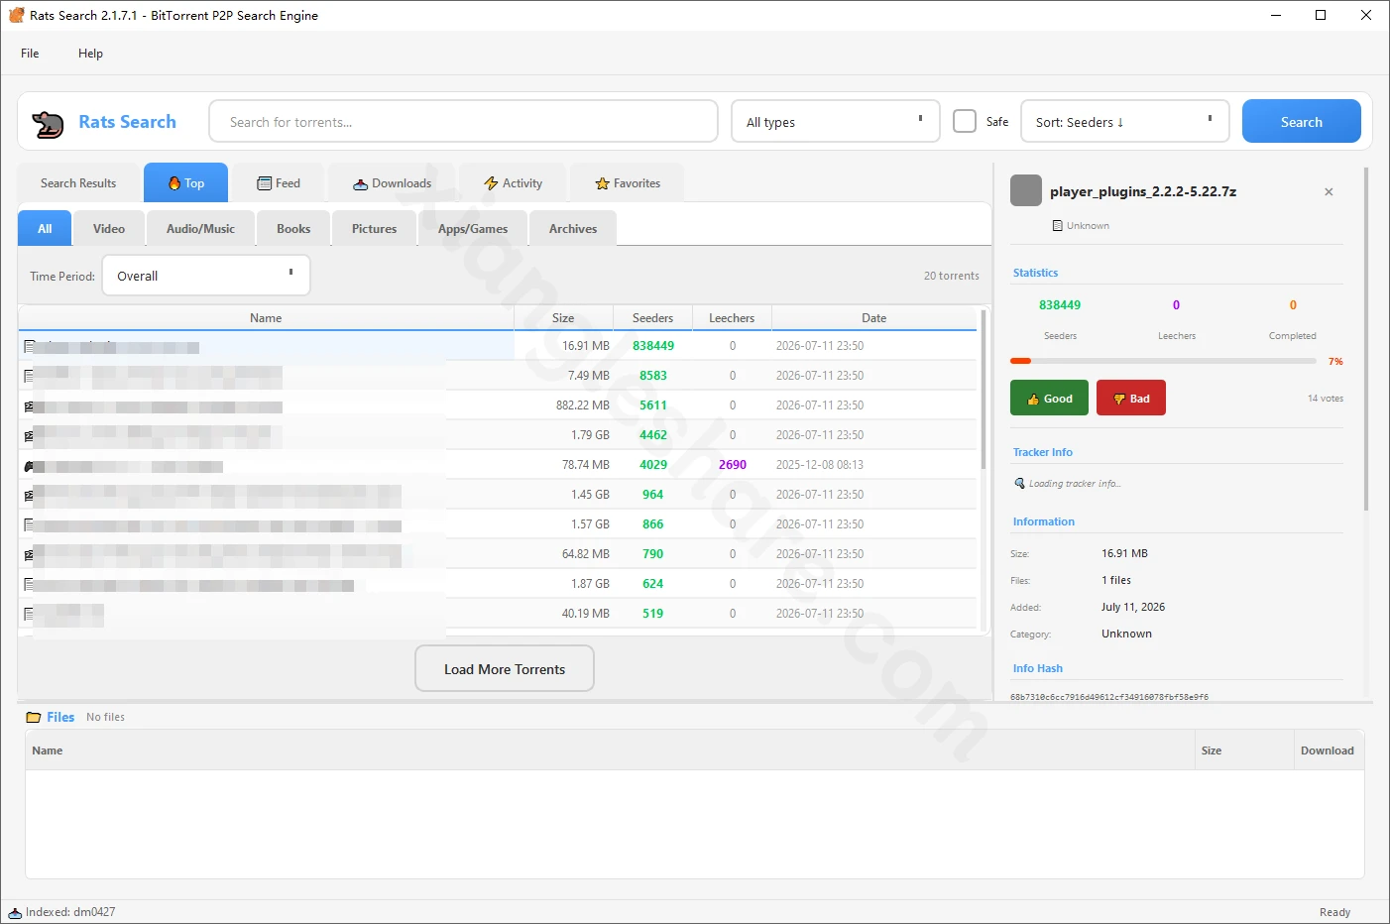Sort by the Leechers column header
This screenshot has width=1390, height=924.
(x=732, y=318)
